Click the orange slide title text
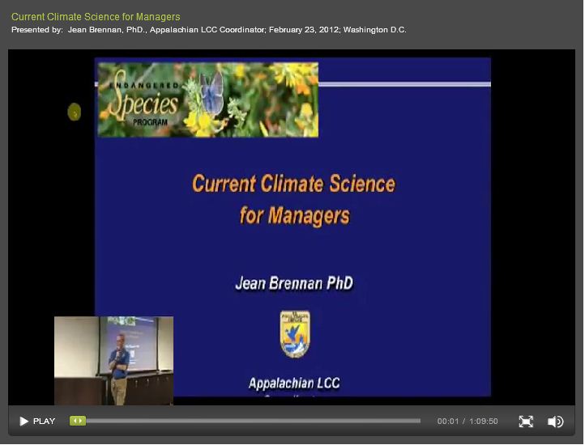 pos(293,198)
